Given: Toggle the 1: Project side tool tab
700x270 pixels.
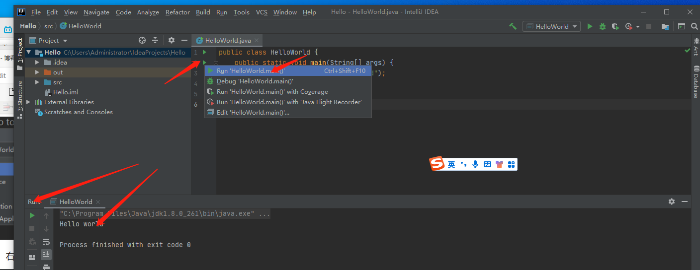Looking at the screenshot, I should click(x=20, y=54).
